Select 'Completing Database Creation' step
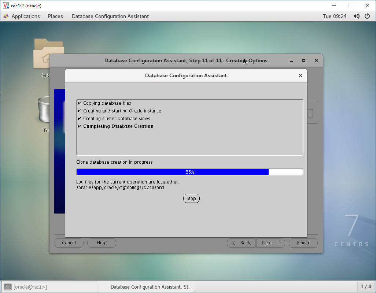Image resolution: width=376 pixels, height=293 pixels. tap(118, 126)
